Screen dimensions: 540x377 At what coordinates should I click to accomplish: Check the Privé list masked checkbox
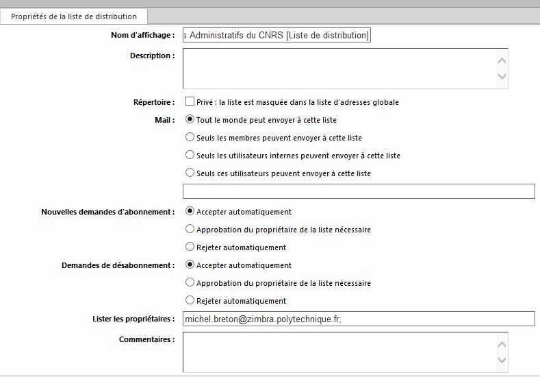coord(190,101)
